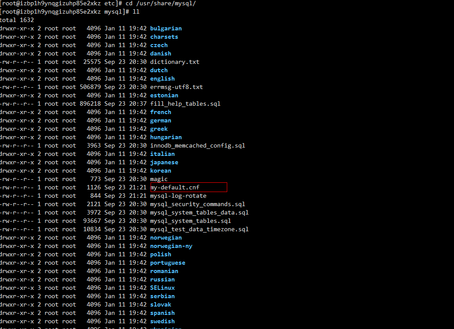Select the korean directory name

point(161,171)
